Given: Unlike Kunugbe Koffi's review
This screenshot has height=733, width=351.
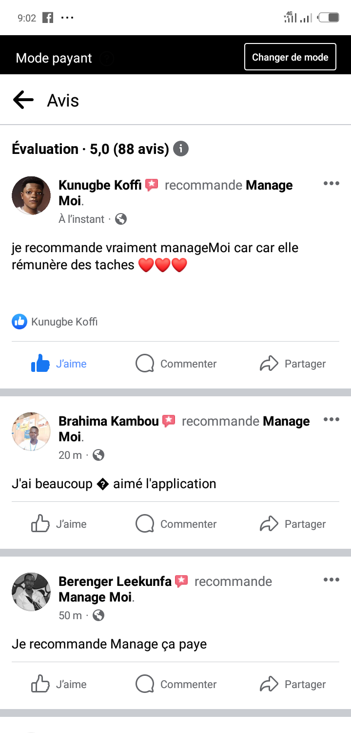Looking at the screenshot, I should [59, 364].
